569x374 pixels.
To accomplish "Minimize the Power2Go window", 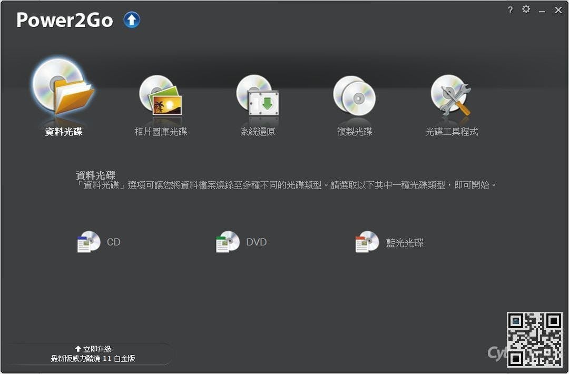I will pos(542,11).
